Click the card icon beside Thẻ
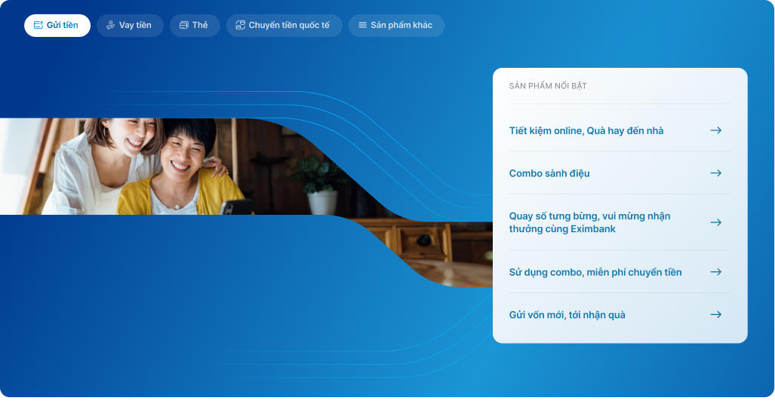 tap(183, 26)
